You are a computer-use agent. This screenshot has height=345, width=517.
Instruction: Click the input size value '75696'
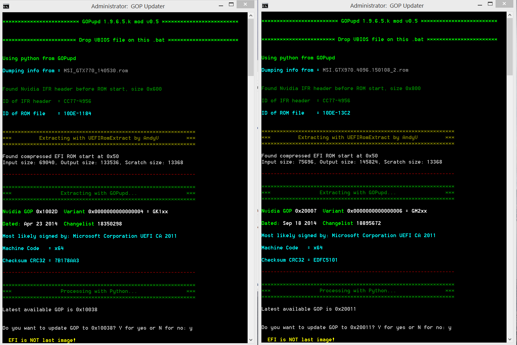pos(306,162)
